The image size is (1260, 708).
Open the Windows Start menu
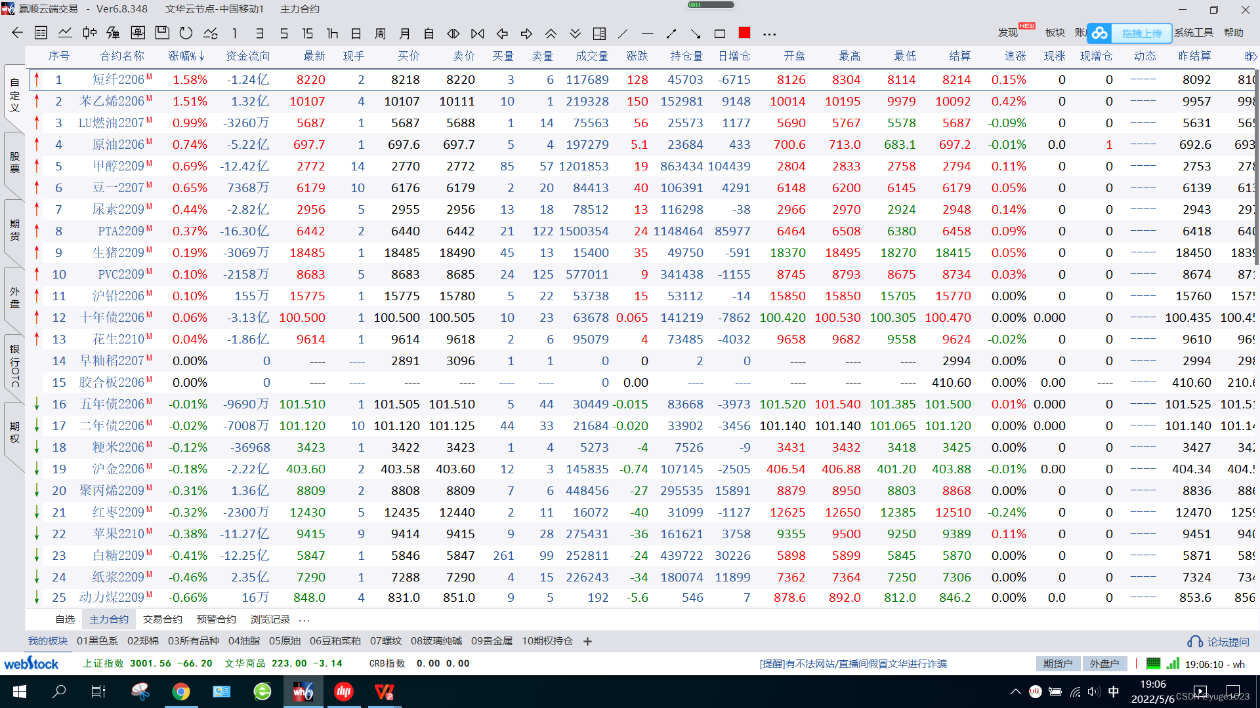pos(19,692)
